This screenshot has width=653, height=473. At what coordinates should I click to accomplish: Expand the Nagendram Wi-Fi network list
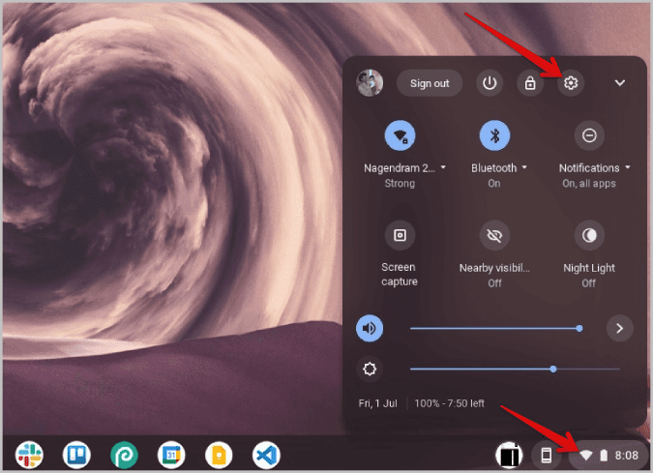click(443, 167)
